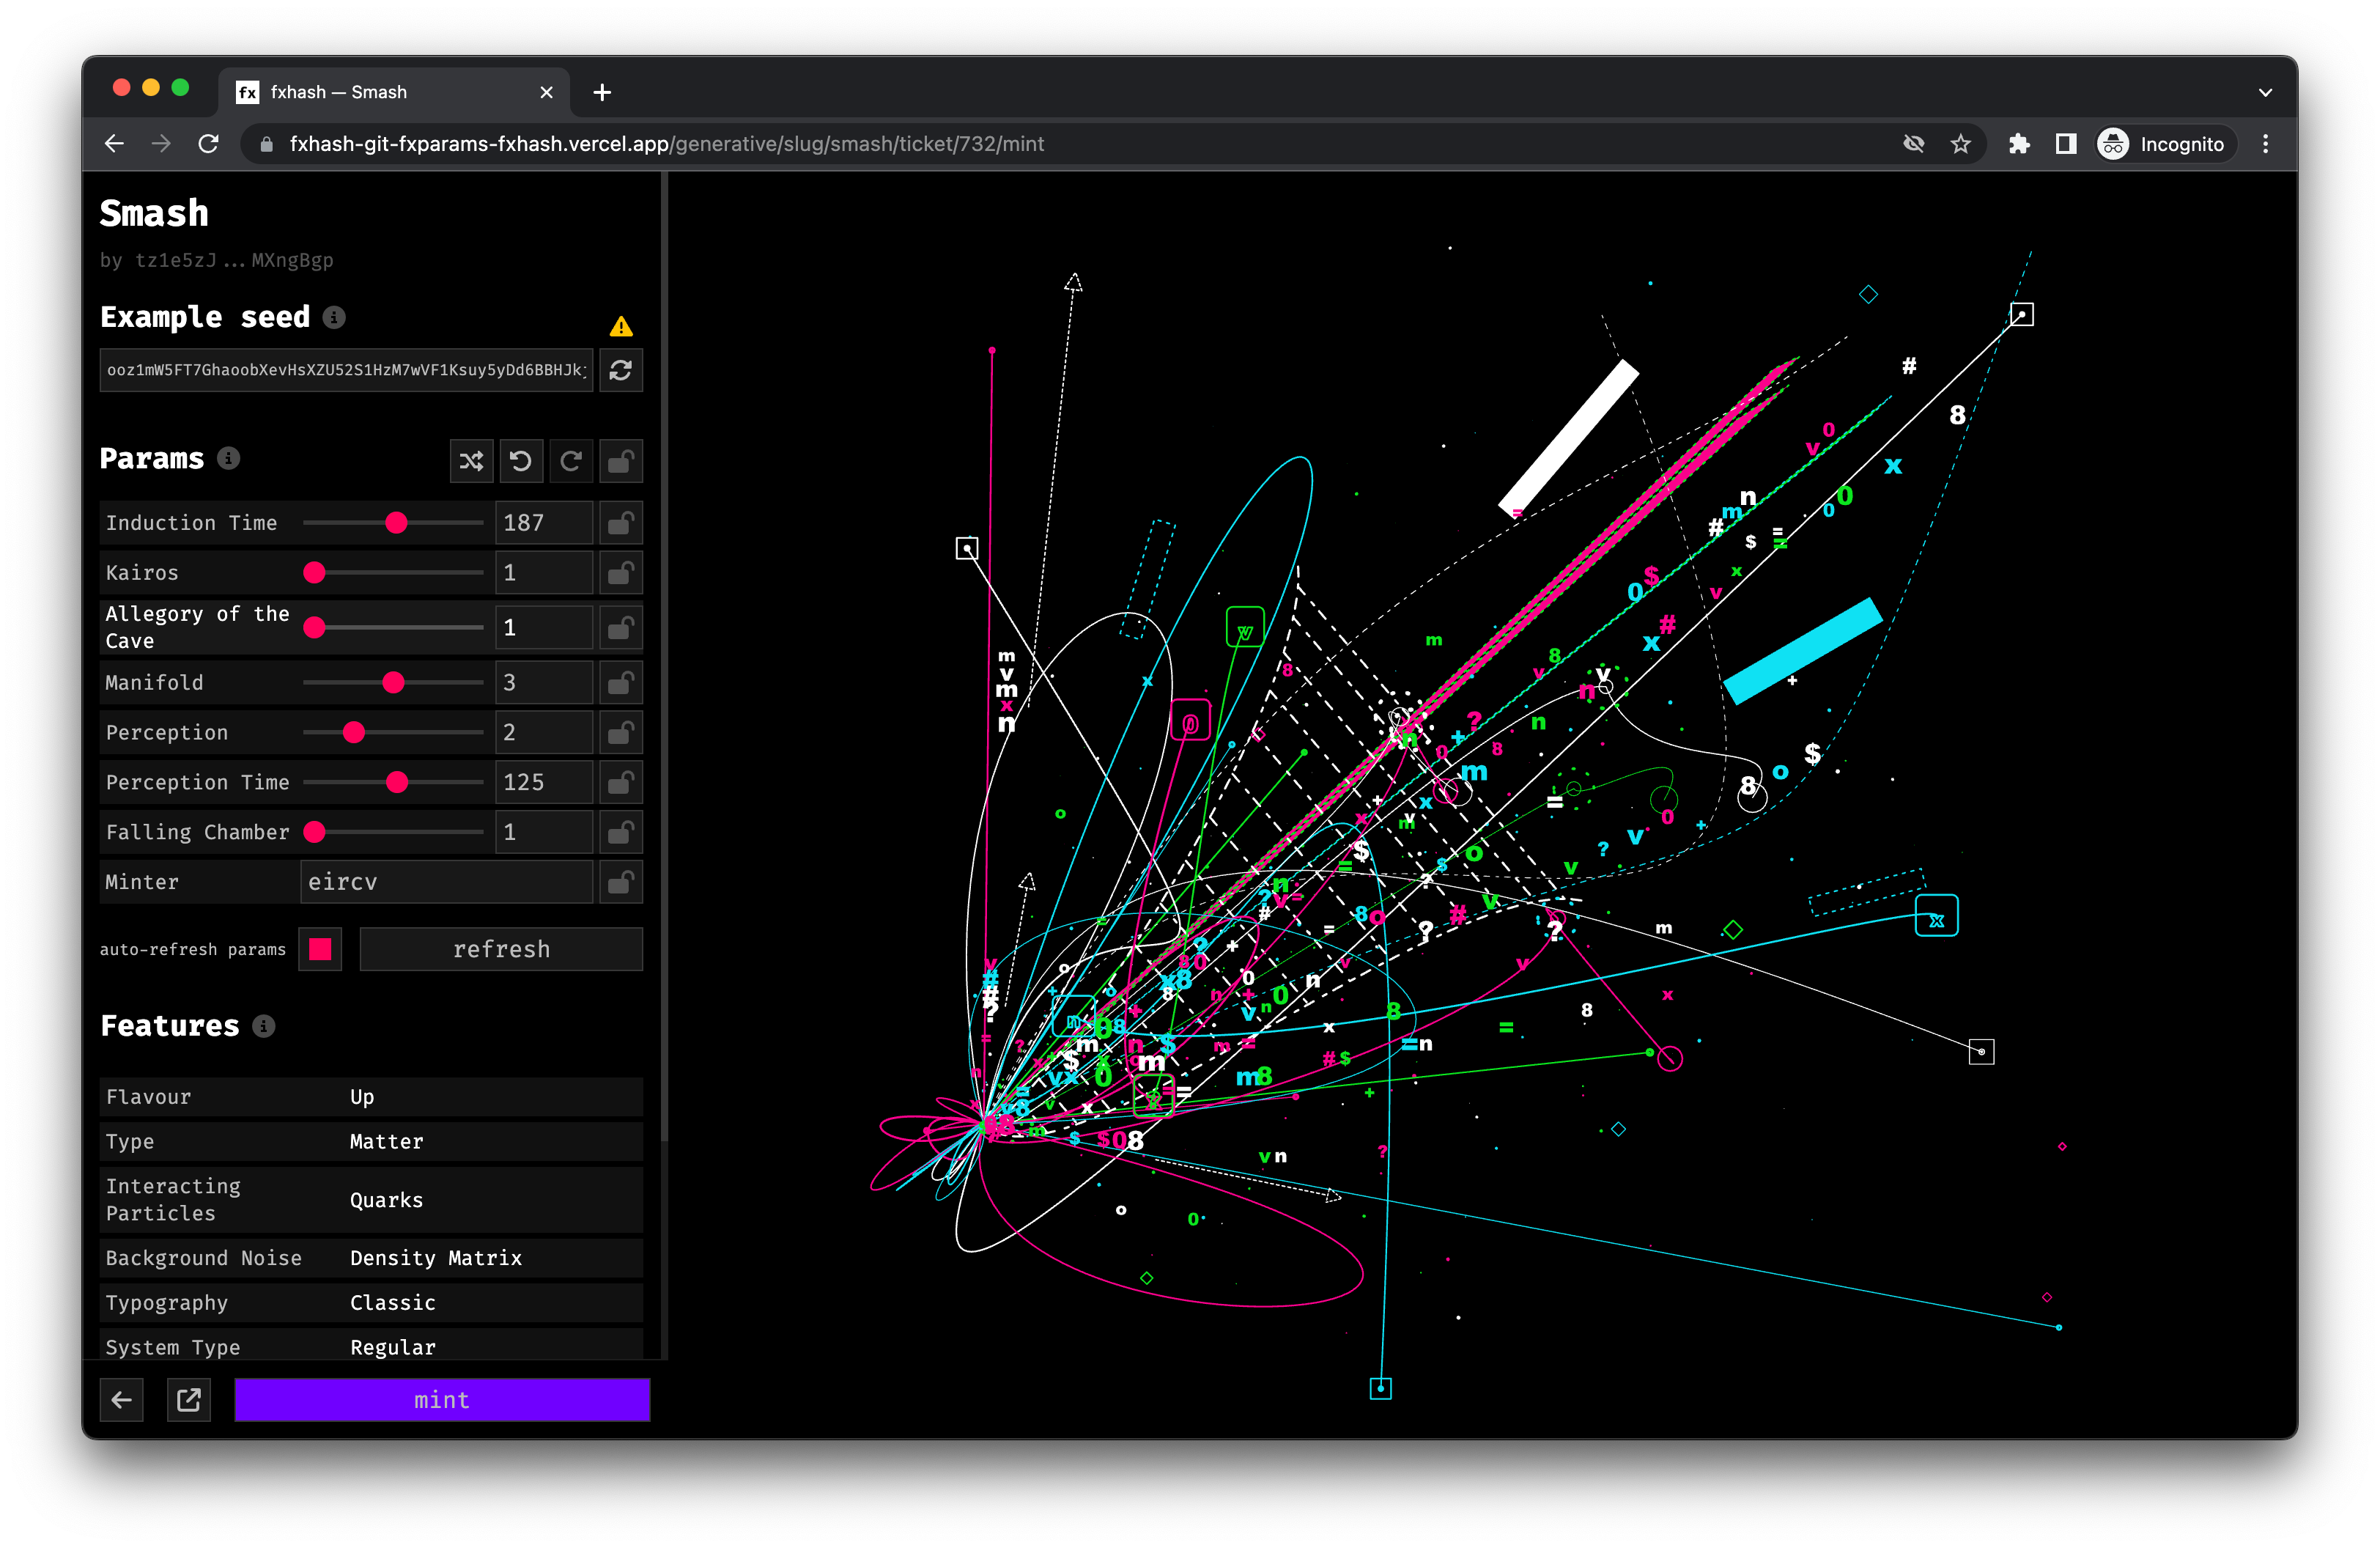
Task: Toggle the Induction Time lock
Action: (621, 523)
